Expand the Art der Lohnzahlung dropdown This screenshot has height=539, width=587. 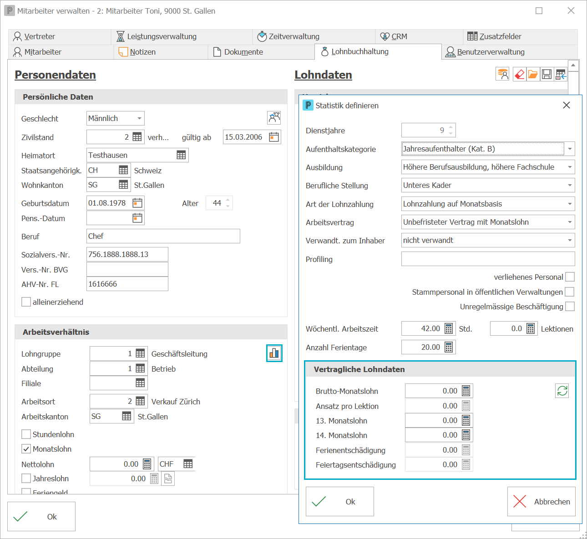(x=570, y=204)
